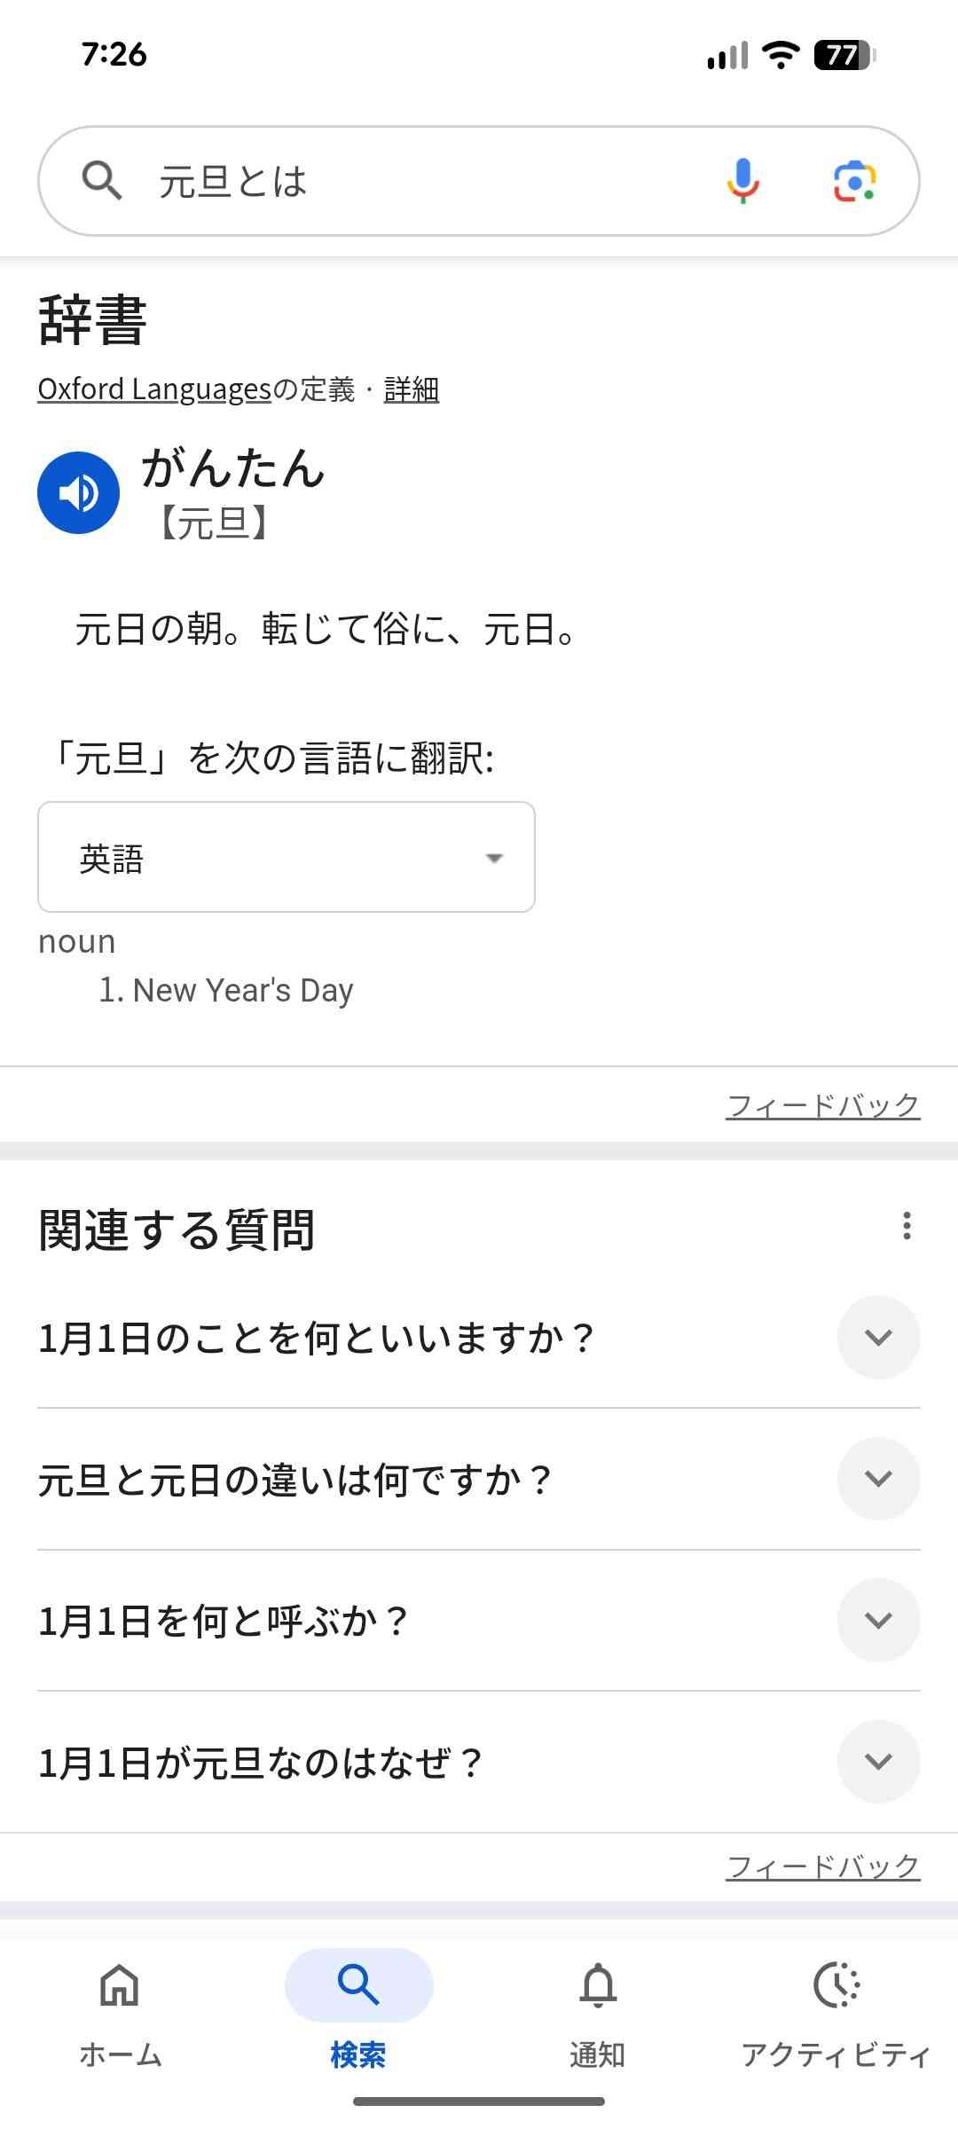
Task: Play pronunciation audio for がんたん
Action: click(78, 493)
